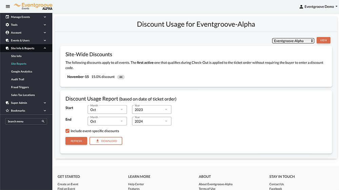This screenshot has height=190, width=339.
Task: Click the Super Admin shield icon
Action: [x=7, y=103]
